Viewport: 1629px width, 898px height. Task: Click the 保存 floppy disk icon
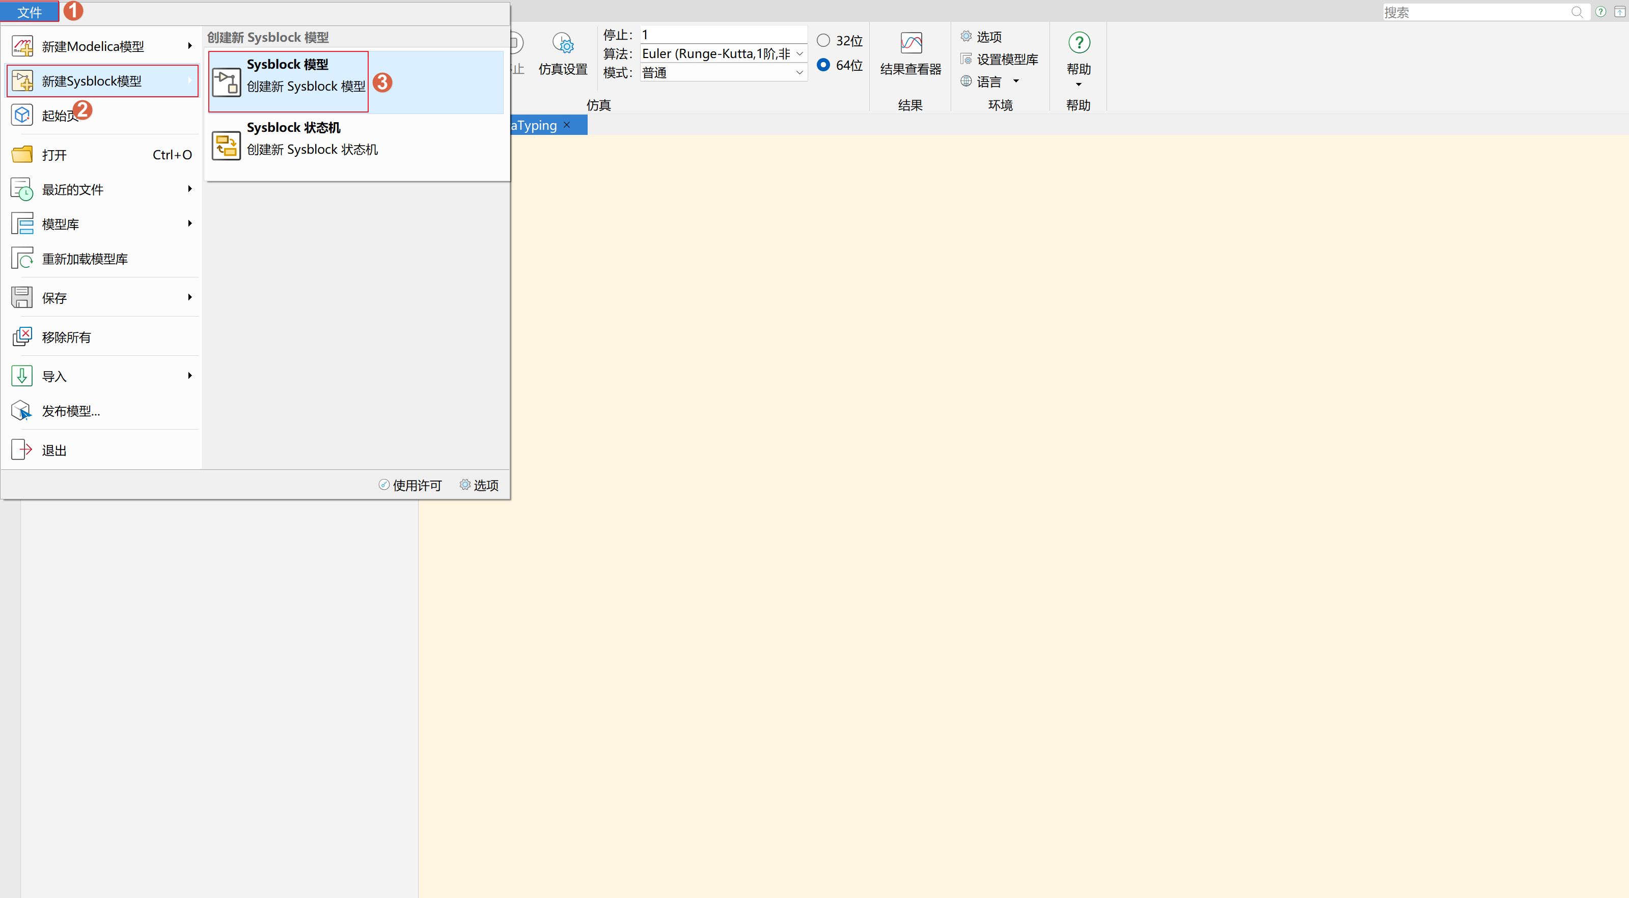[x=22, y=297]
